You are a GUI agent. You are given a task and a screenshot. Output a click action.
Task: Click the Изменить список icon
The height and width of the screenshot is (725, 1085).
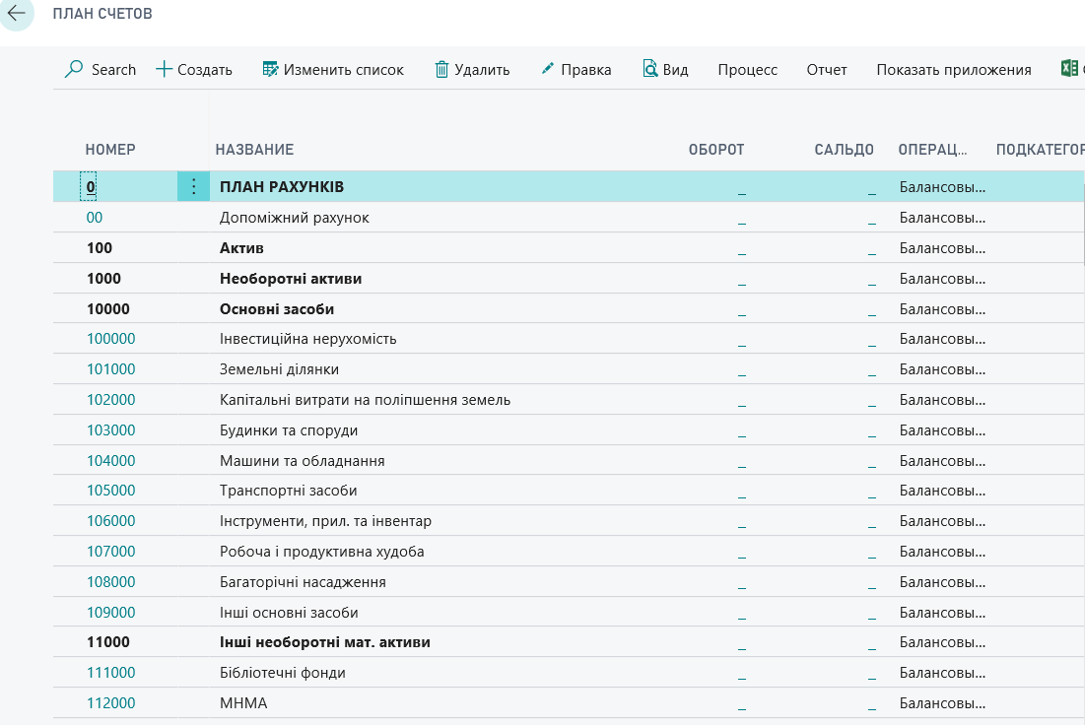tap(271, 70)
